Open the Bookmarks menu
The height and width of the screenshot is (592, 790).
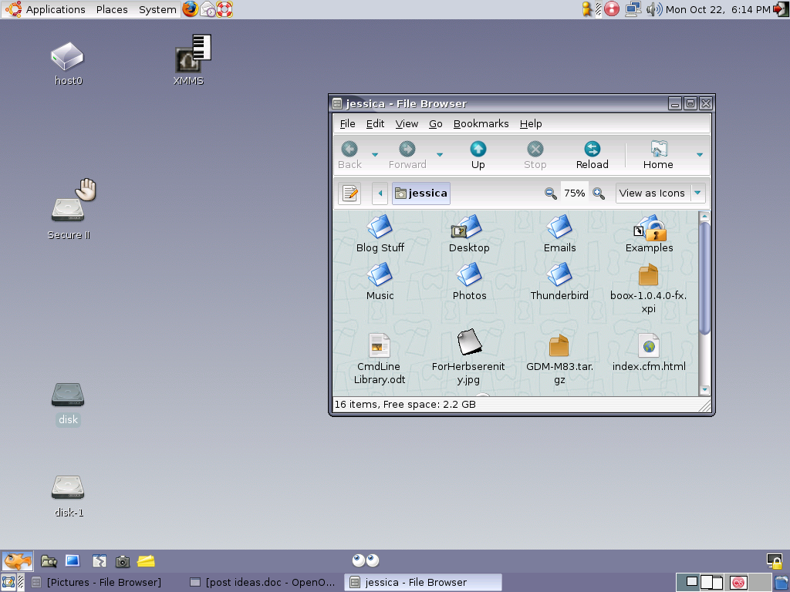(481, 123)
